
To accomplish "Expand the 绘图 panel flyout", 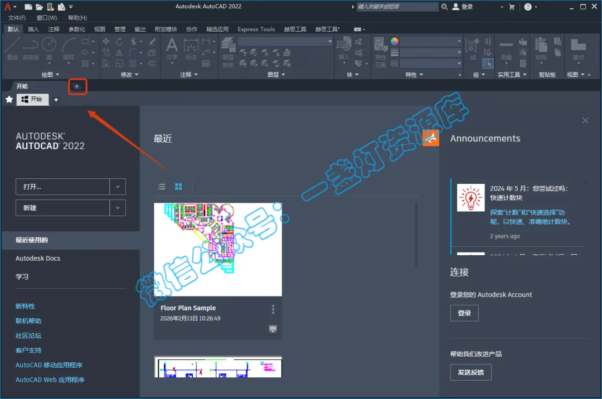I will [50, 75].
